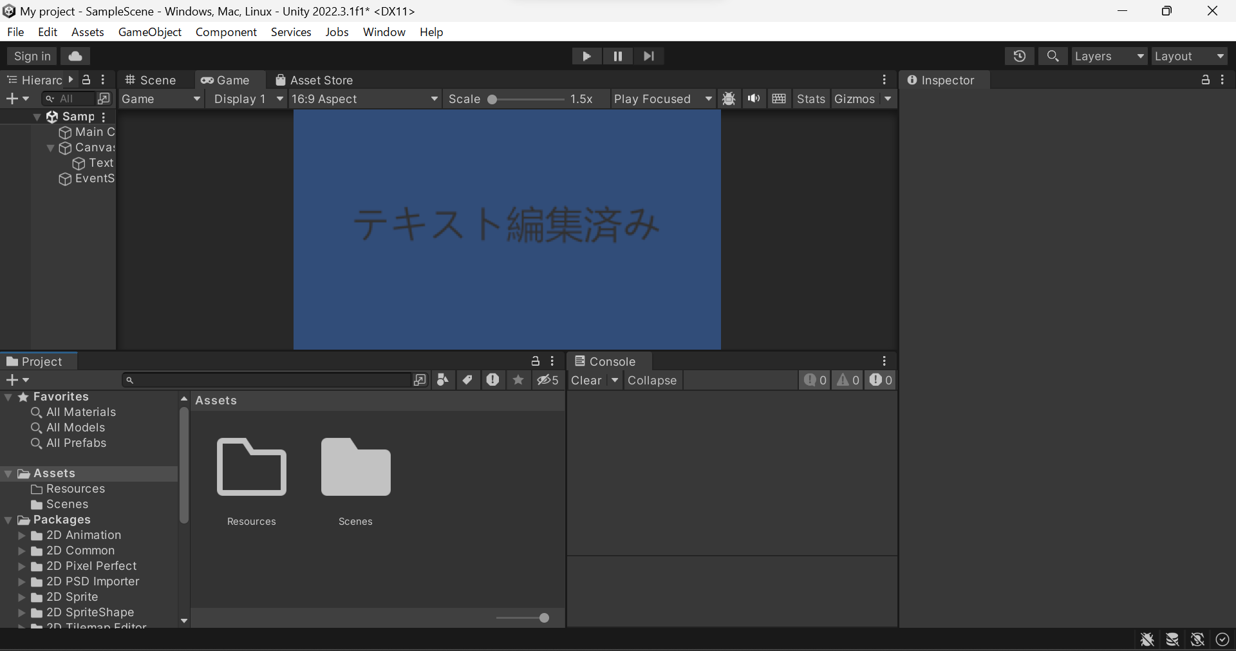Open the create plus menu in Hierarchy

click(x=17, y=99)
